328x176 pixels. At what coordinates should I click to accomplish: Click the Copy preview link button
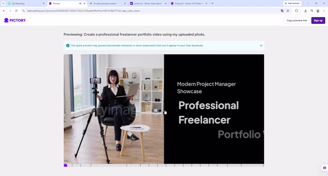296,20
